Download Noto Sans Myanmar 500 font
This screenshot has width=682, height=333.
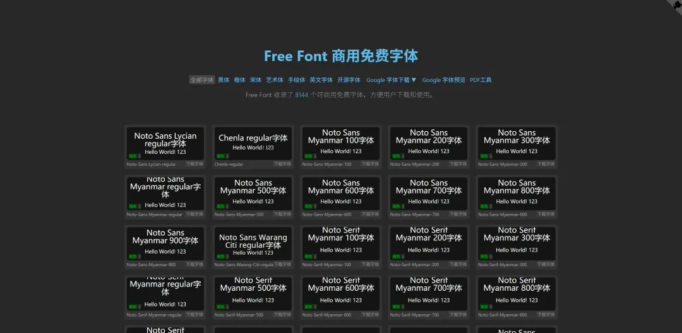(282, 214)
